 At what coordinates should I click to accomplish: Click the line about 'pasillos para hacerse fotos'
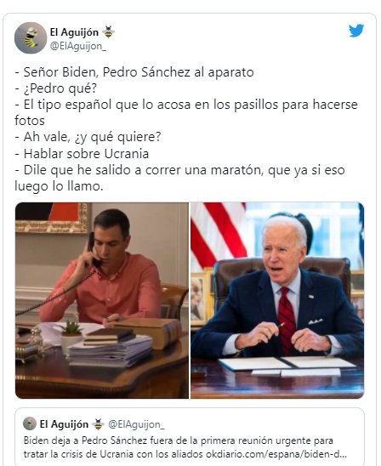(186, 112)
